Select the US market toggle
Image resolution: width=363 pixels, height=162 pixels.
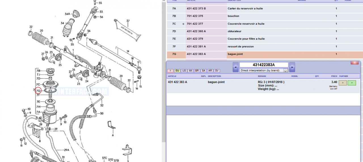click(x=184, y=71)
